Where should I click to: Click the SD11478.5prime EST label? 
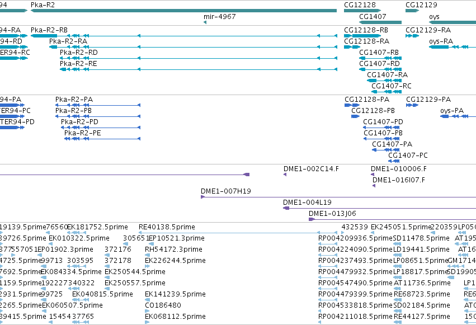click(x=421, y=238)
